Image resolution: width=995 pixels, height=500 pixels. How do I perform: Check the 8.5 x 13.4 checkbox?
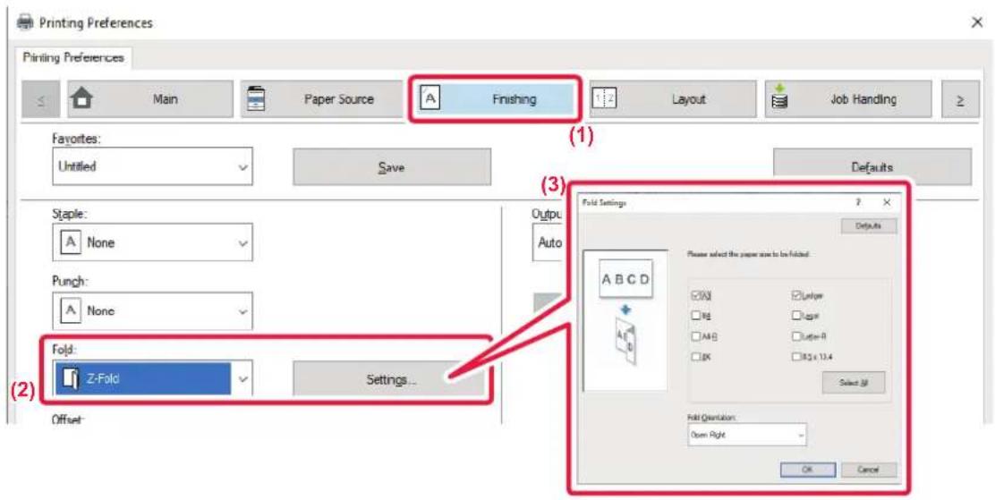point(795,357)
